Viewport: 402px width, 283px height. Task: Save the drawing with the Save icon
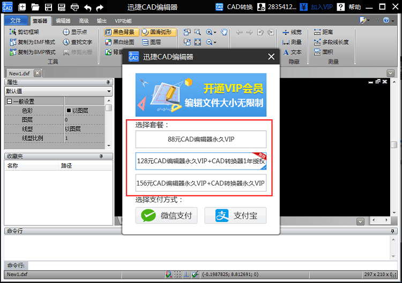[x=48, y=7]
